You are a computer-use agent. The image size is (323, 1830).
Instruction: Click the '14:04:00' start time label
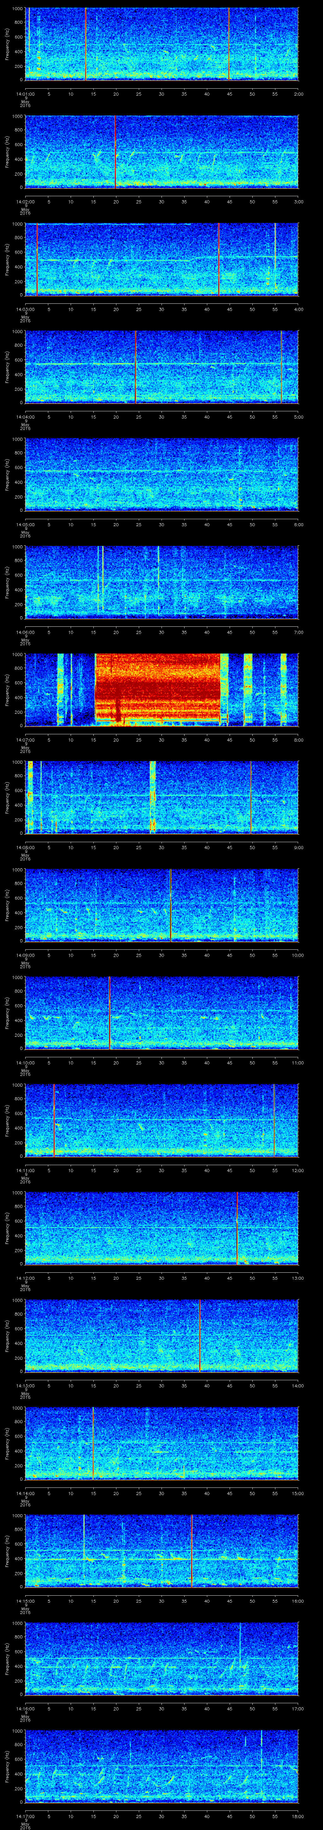[x=25, y=417]
